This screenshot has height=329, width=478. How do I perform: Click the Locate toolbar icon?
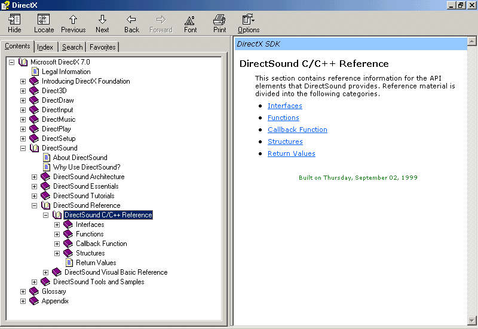(44, 23)
